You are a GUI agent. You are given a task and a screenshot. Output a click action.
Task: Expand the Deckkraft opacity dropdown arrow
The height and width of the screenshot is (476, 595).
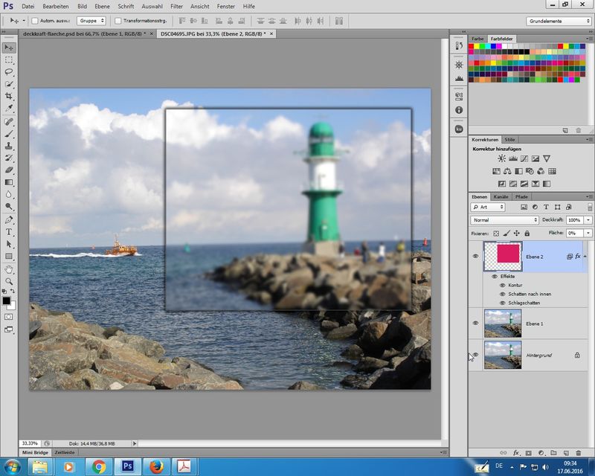(589, 220)
